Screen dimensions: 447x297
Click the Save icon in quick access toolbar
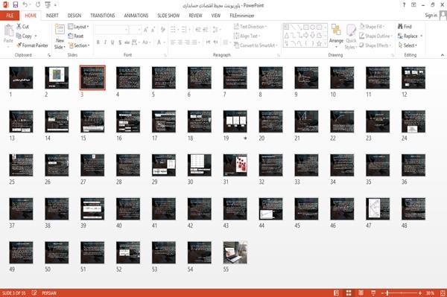tap(16, 5)
